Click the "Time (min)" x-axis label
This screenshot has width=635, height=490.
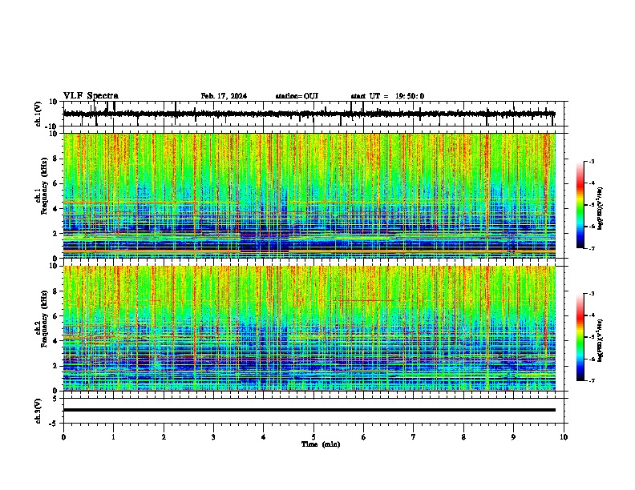(x=321, y=444)
